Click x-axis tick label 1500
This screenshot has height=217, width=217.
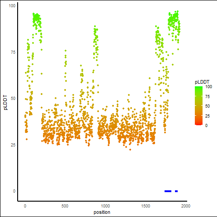click(x=146, y=206)
